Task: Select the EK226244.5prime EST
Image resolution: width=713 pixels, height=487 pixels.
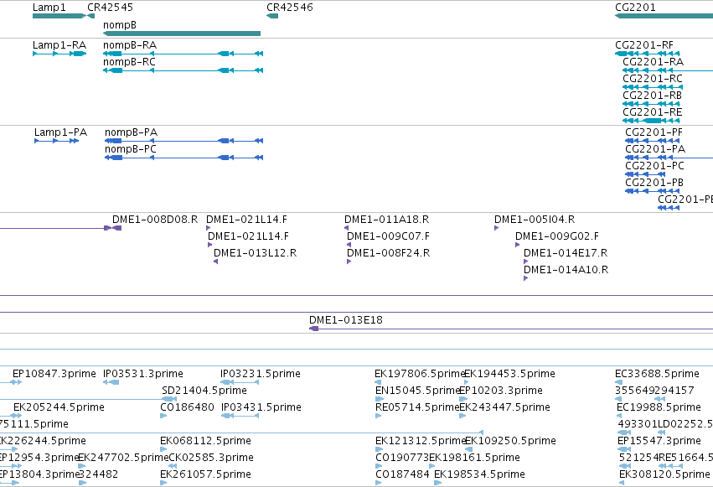Action: pyautogui.click(x=8, y=450)
